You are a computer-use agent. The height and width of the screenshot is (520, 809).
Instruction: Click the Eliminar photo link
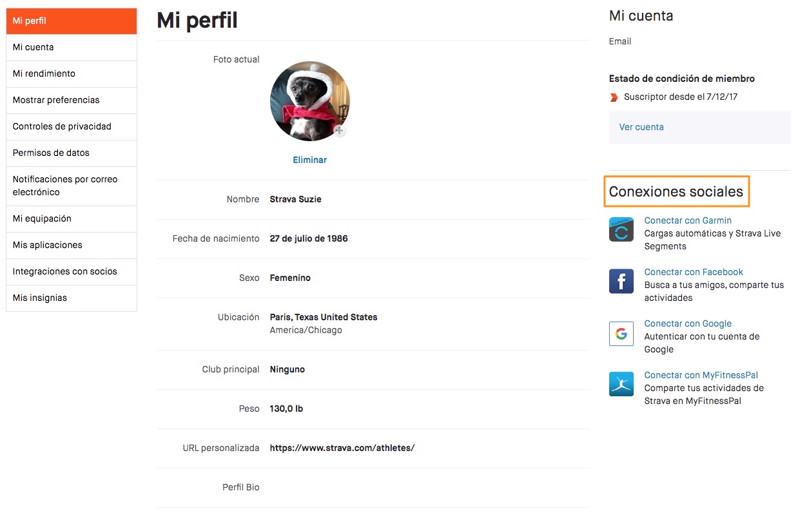309,160
